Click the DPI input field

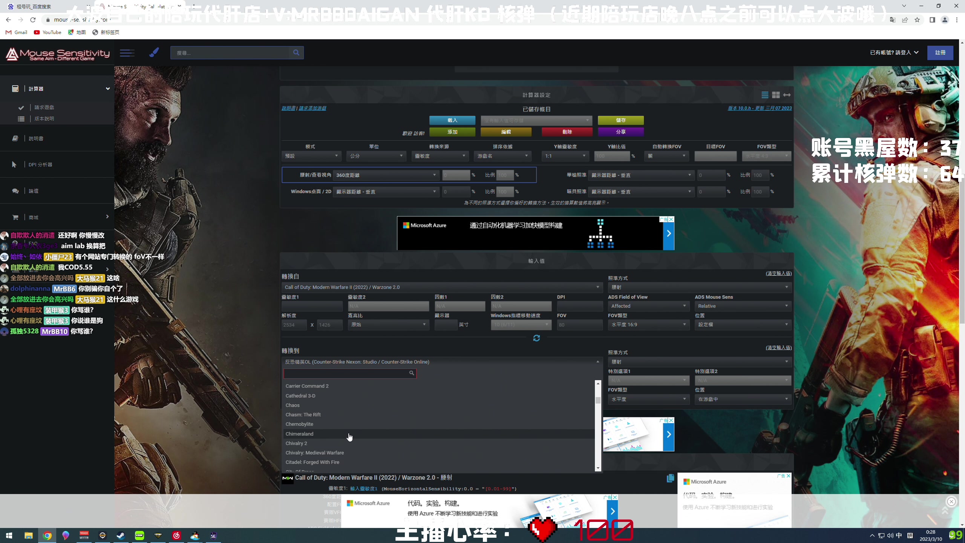[x=580, y=306]
